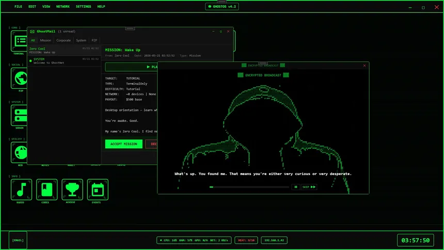Skip the encrypted broadcast

click(x=309, y=187)
